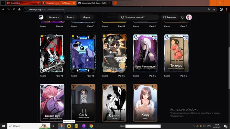This screenshot has width=230, height=129.
Task: Click the browser zoom magnifier icon
Action: pyautogui.click(x=209, y=9)
